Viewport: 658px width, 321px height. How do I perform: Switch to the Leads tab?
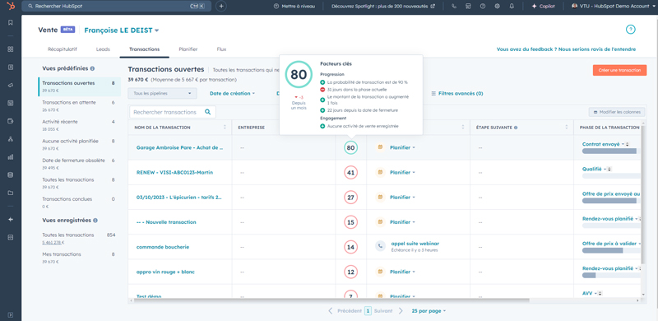pyautogui.click(x=103, y=49)
